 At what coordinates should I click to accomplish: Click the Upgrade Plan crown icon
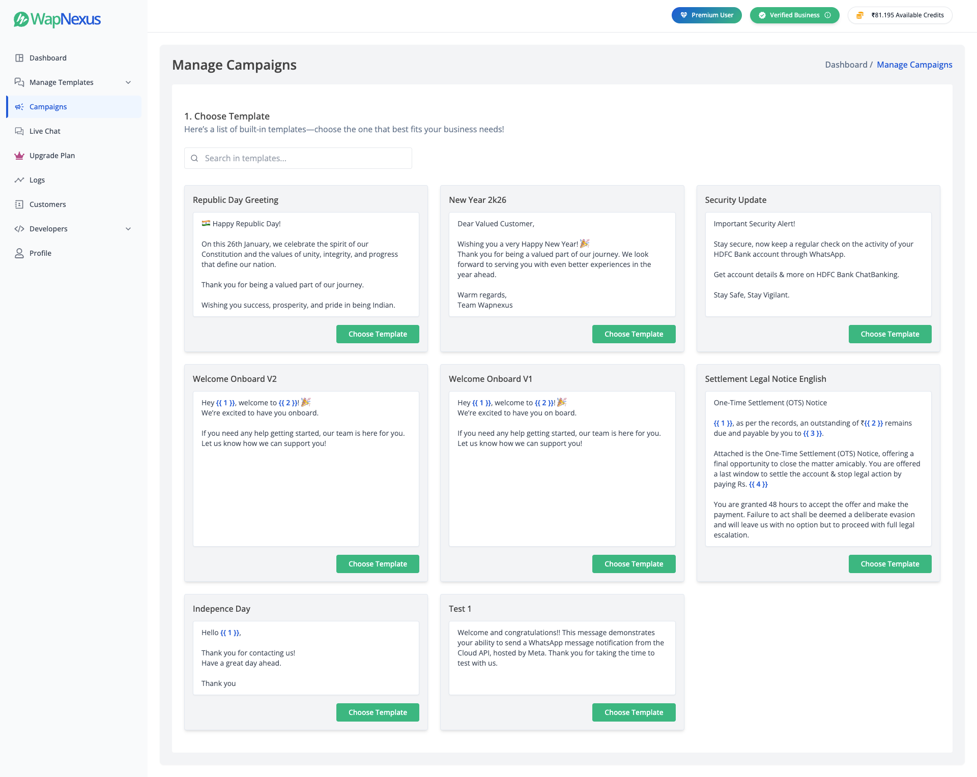tap(19, 156)
